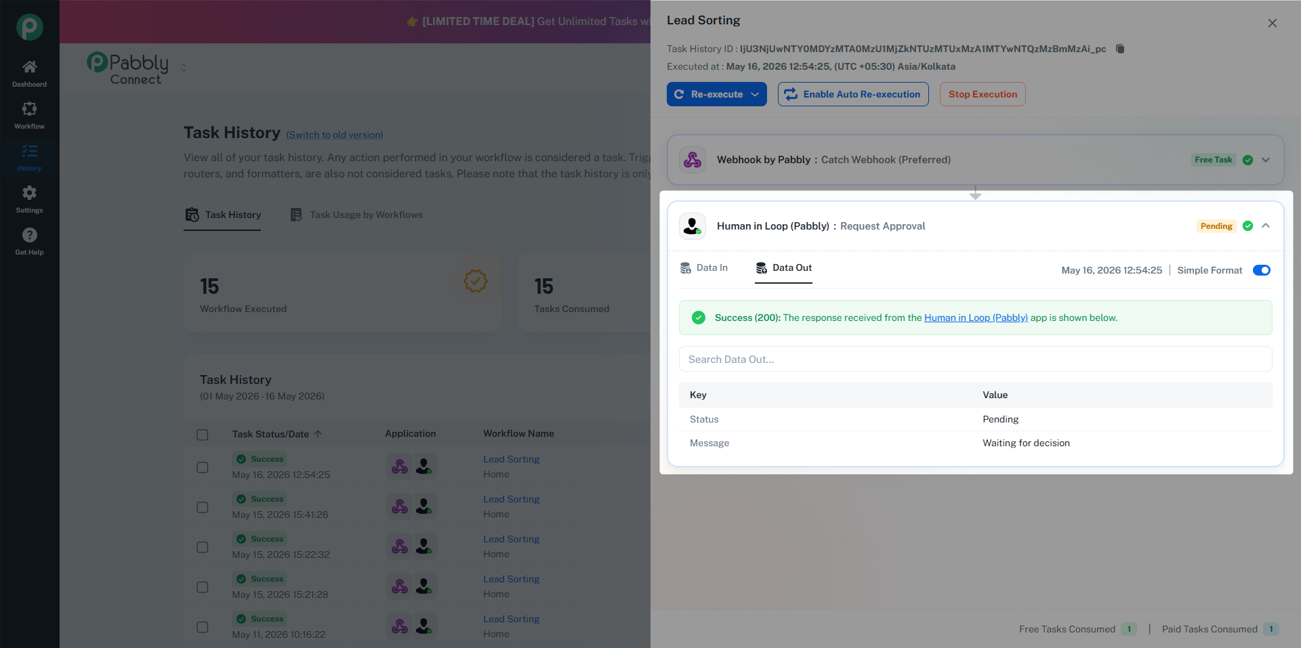Click the Pabbly Connect logo
The width and height of the screenshot is (1301, 648).
click(x=128, y=68)
